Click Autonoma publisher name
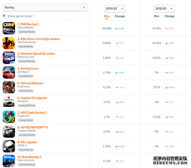 click(23, 86)
